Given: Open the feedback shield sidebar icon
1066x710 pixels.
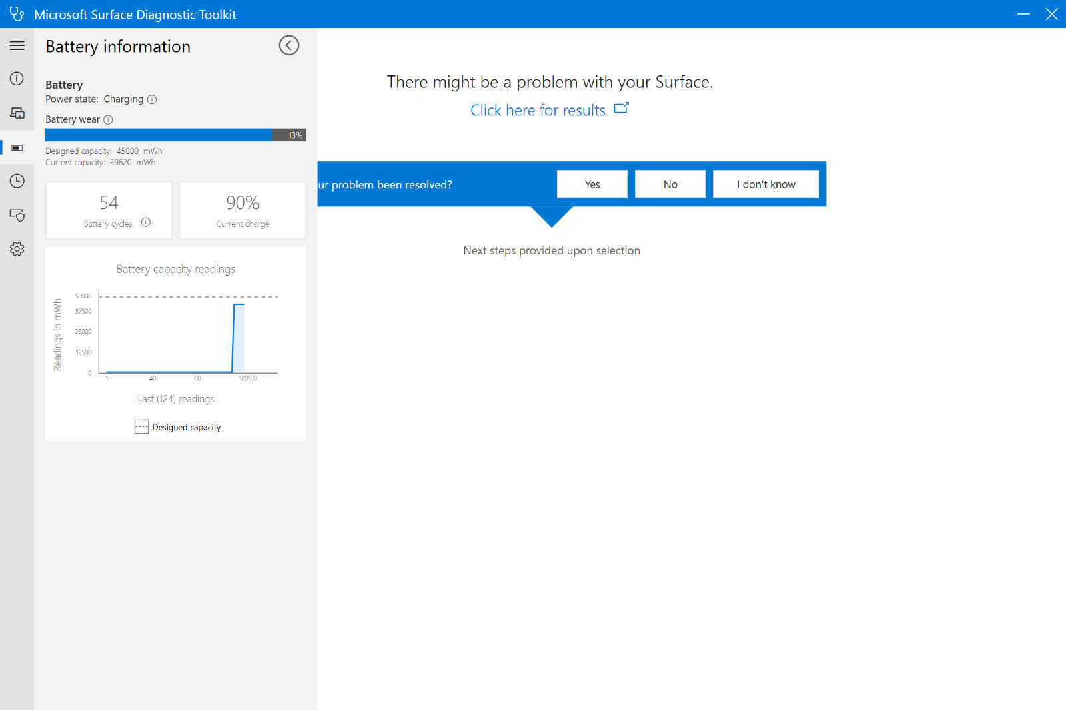Looking at the screenshot, I should 17,215.
